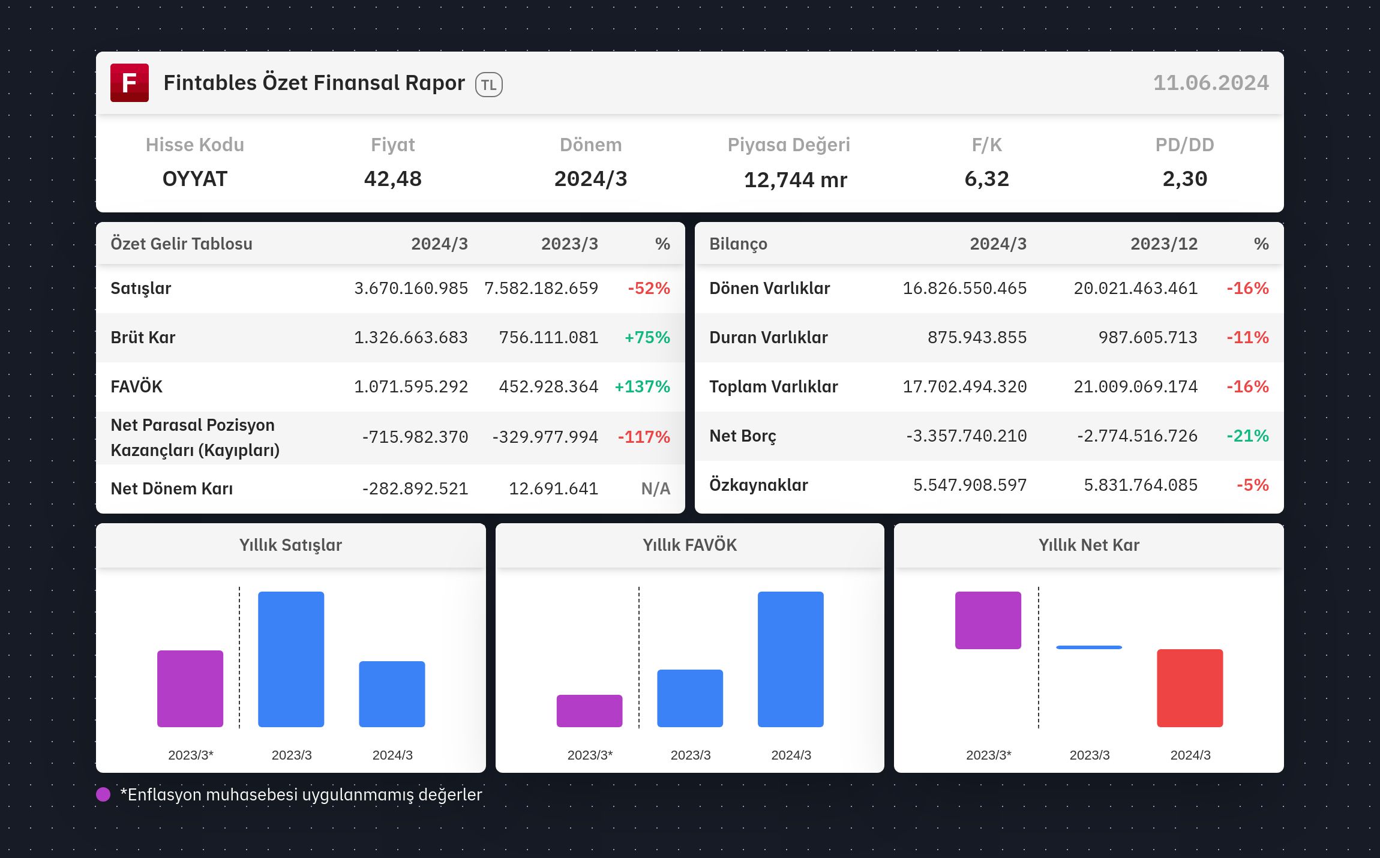Click the Özet Gelir Tablosu header
Image resolution: width=1380 pixels, height=858 pixels.
coord(181,244)
